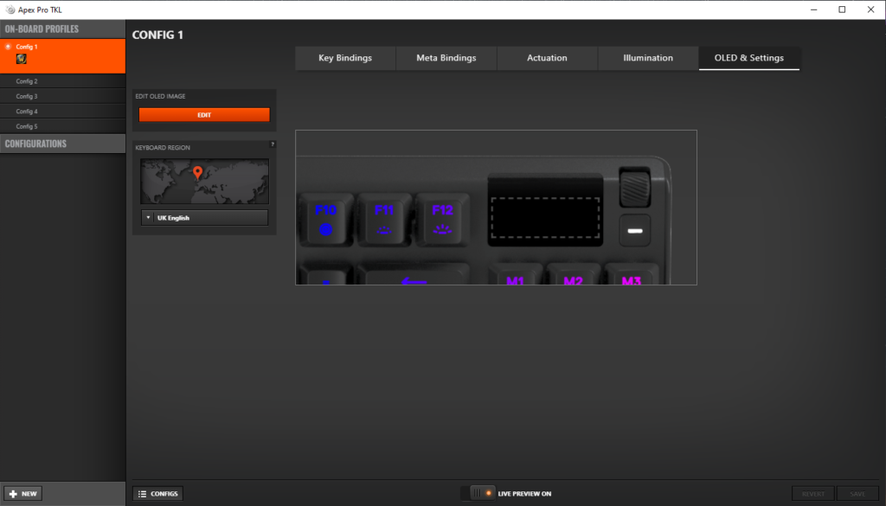The height and width of the screenshot is (506, 886).
Task: Open the UK English keyboard region dropdown
Action: pyautogui.click(x=204, y=217)
